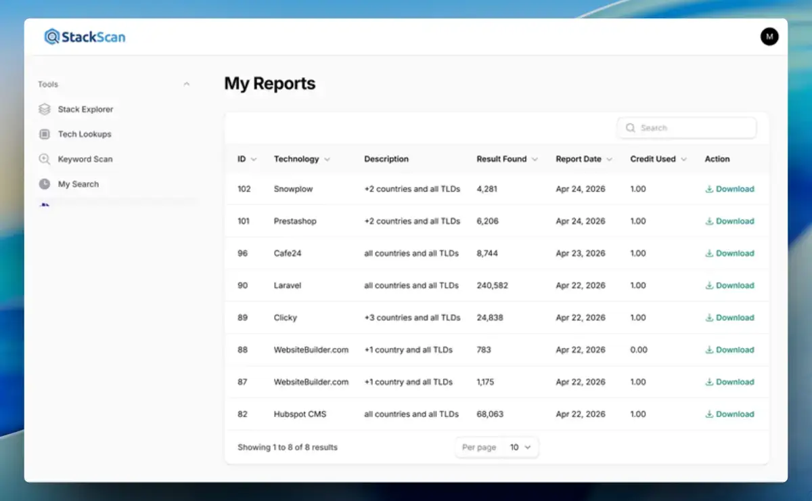Download the Hubspot CMS report
812x501 pixels.
point(729,414)
